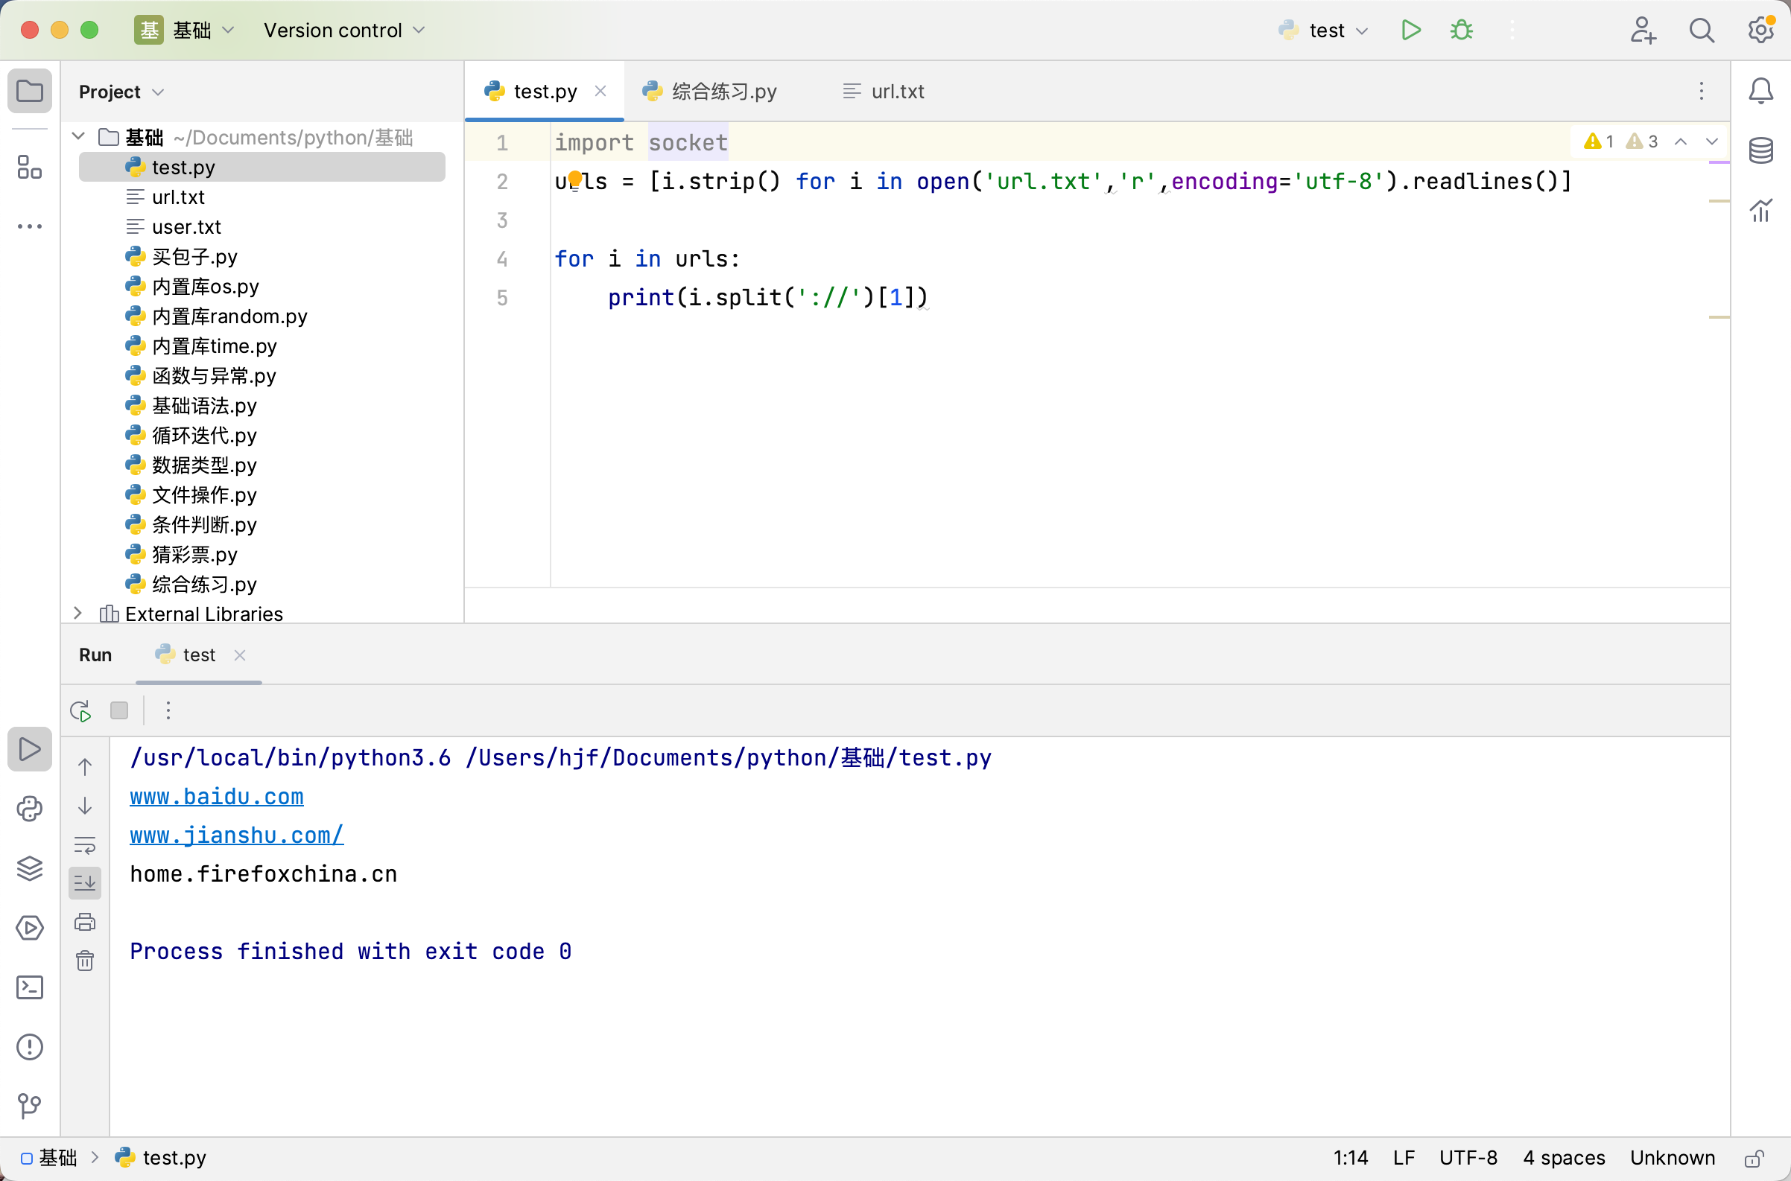The width and height of the screenshot is (1791, 1181).
Task: Jump down the console stack trace
Action: pos(85,806)
